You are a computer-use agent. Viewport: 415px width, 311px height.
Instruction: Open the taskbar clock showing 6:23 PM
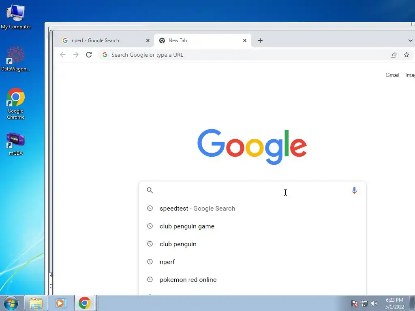tap(394, 303)
